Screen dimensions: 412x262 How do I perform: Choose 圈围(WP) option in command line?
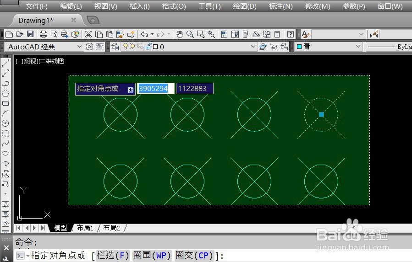152,255
